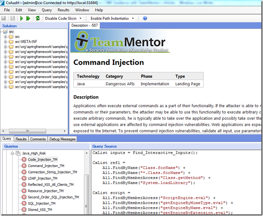Click the Dangerous APIs category cell
The image size is (263, 216).
(120, 84)
